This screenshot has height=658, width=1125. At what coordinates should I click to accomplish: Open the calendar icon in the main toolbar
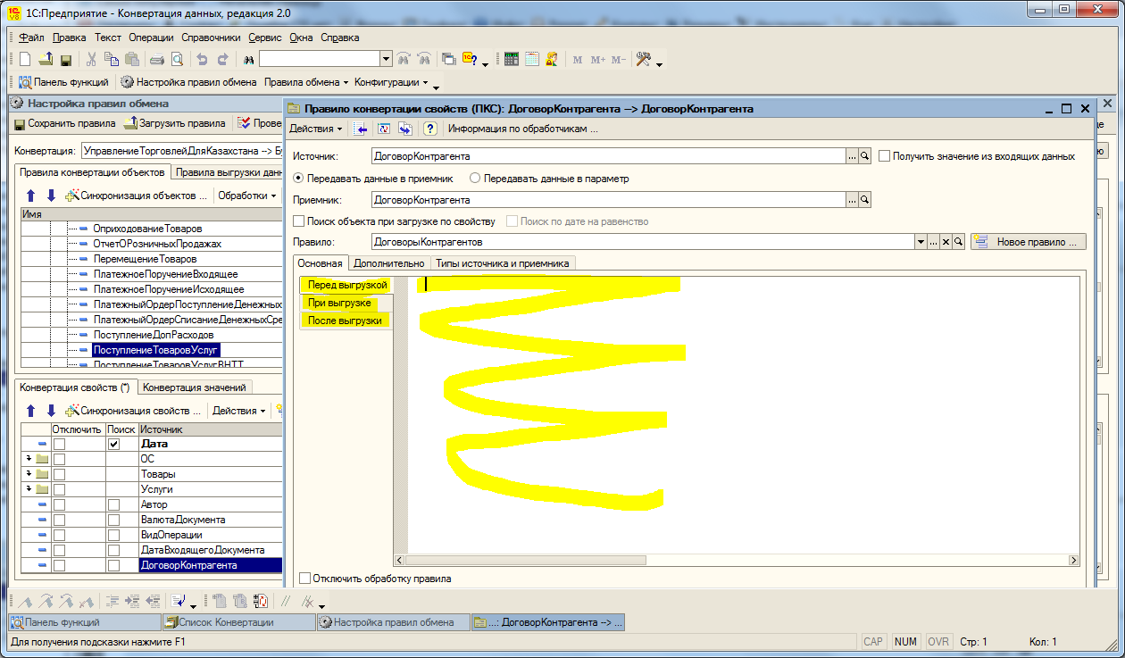tap(532, 59)
